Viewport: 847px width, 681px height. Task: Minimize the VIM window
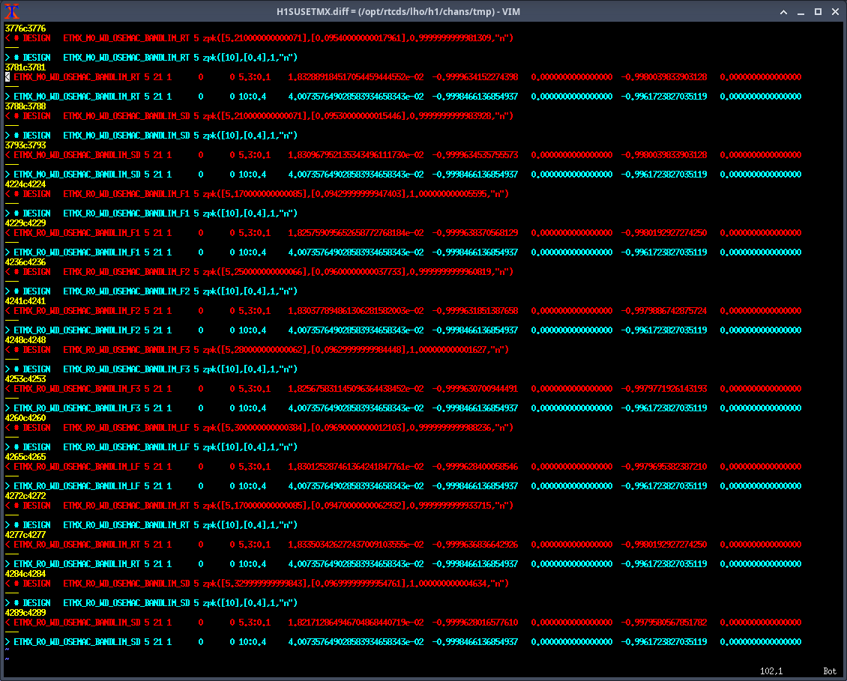(801, 11)
